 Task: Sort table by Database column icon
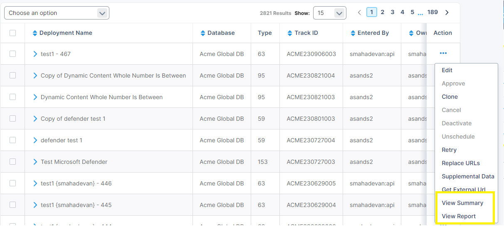click(x=203, y=33)
